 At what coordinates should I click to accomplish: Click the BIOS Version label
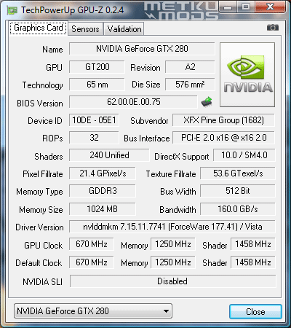[x=40, y=104]
